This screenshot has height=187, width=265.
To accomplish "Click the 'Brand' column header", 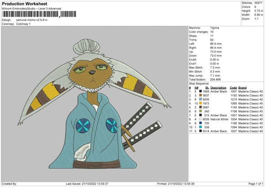I will (x=242, y=88).
